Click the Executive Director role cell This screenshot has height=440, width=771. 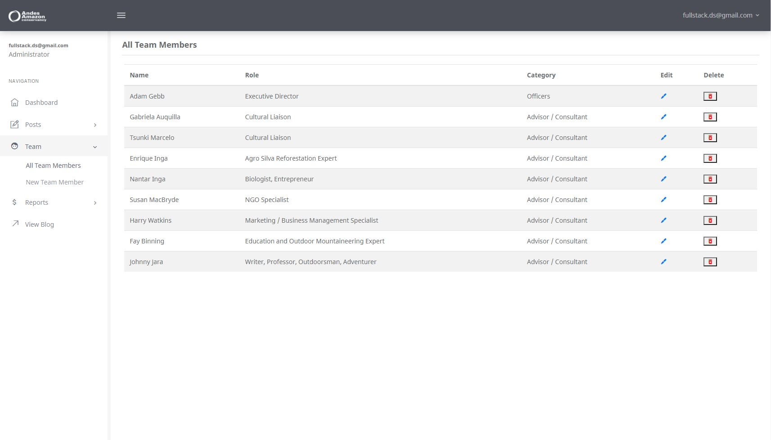pyautogui.click(x=272, y=96)
